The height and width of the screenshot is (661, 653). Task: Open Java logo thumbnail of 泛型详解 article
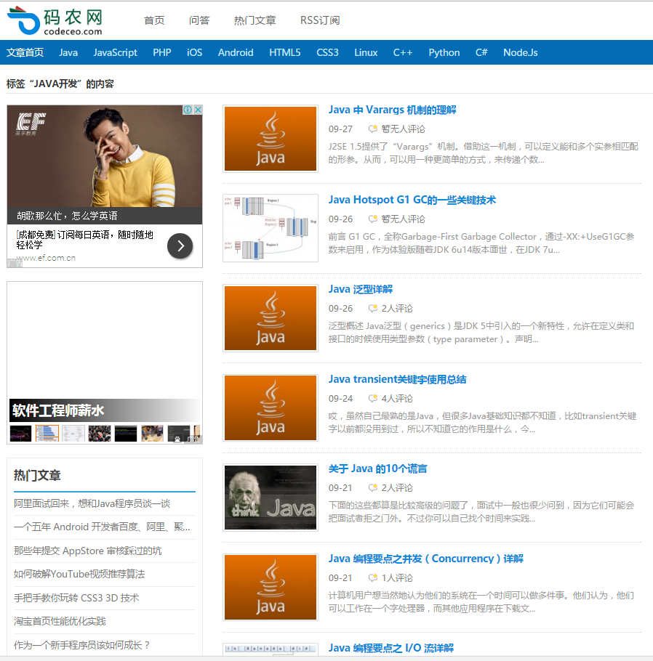click(x=271, y=318)
